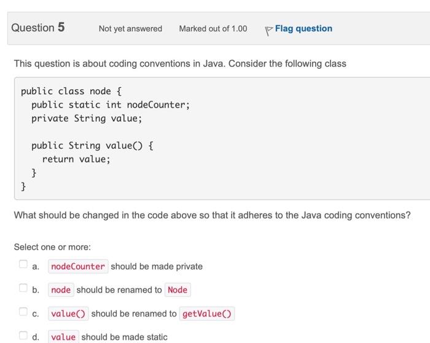The height and width of the screenshot is (343, 430).
Task: Click the Flag question link
Action: click(x=303, y=28)
